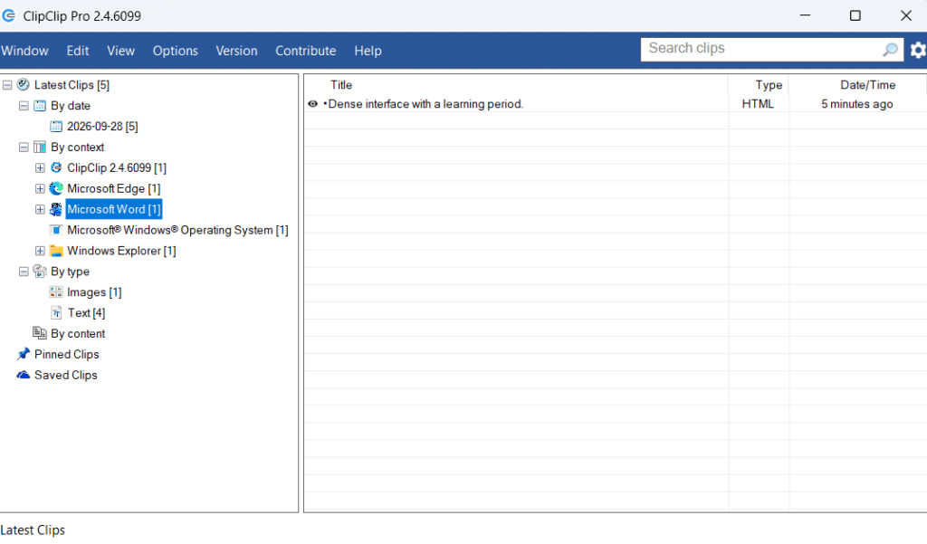Expand the ClipClip 2.4.6099 node
Image resolution: width=927 pixels, height=544 pixels.
[40, 168]
